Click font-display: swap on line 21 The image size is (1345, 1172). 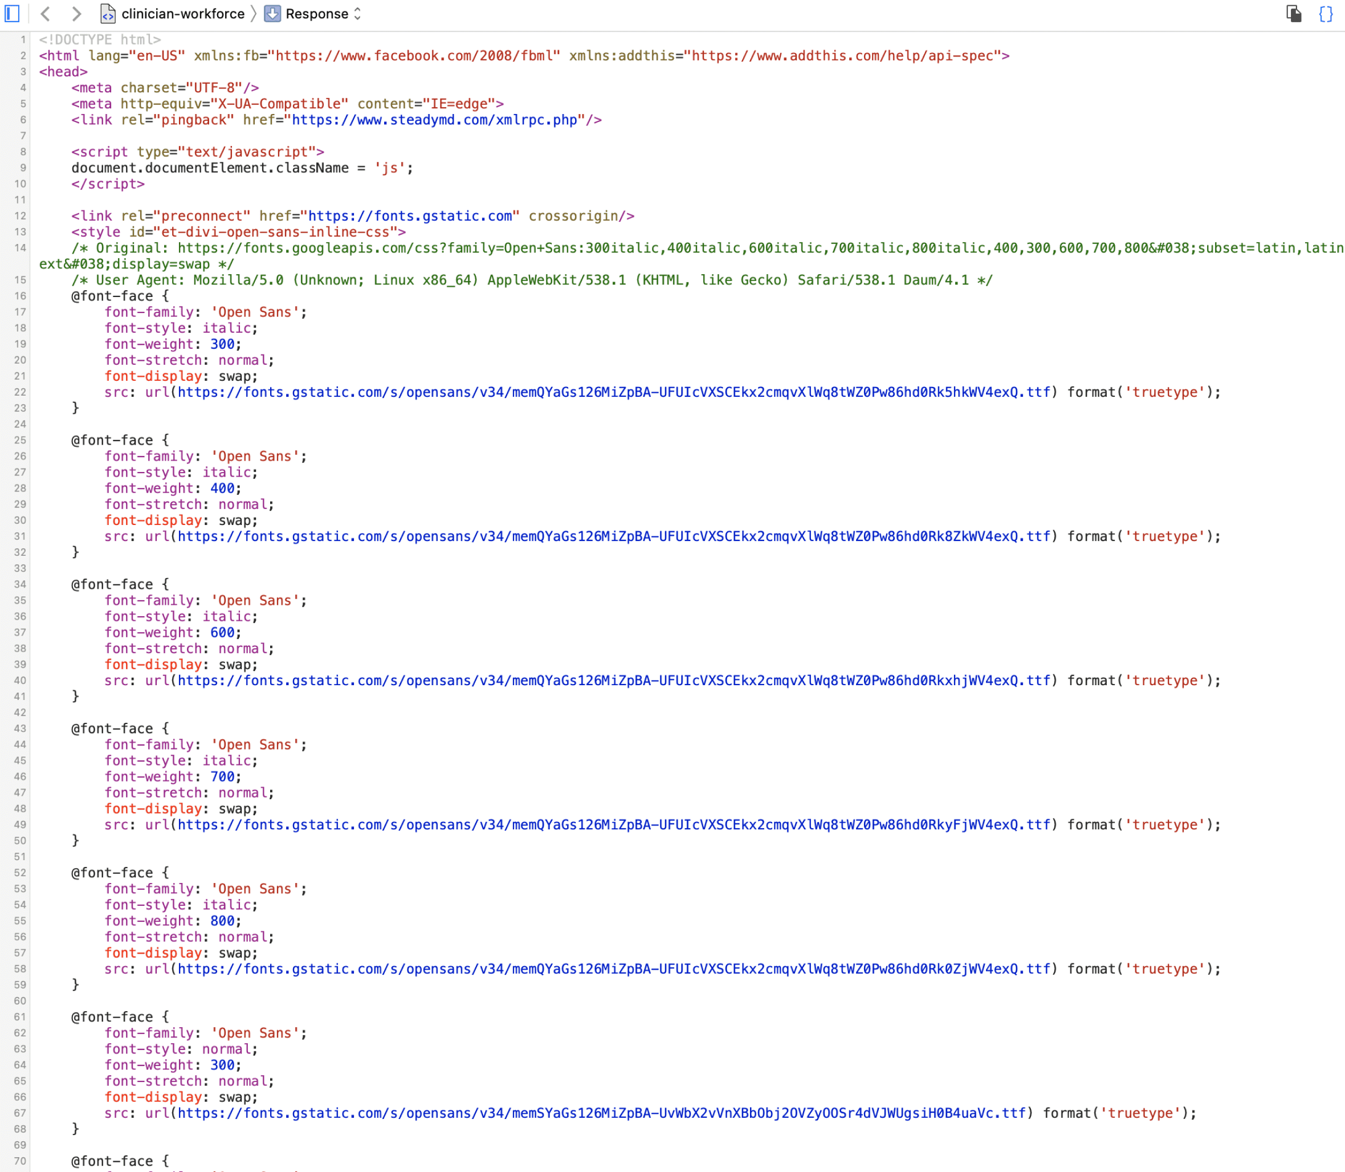click(181, 376)
